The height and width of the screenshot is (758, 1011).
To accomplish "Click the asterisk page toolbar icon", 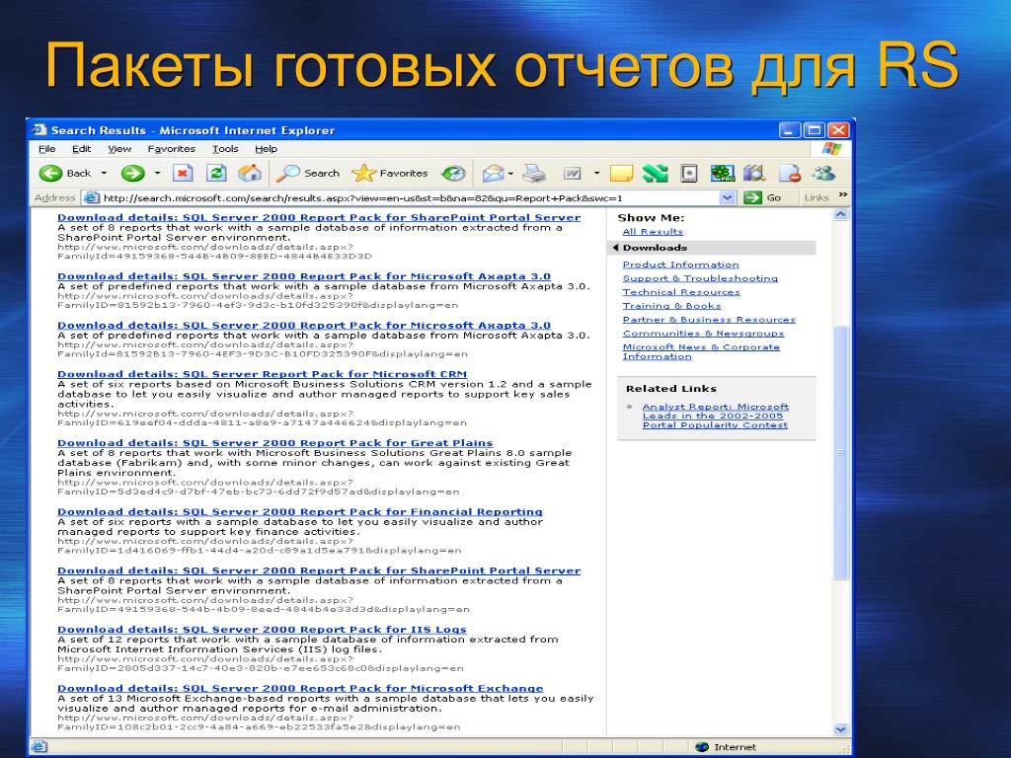I will click(x=689, y=173).
